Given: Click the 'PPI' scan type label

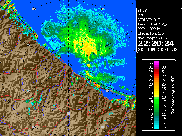Looking at the screenshot, I should pos(140,15).
